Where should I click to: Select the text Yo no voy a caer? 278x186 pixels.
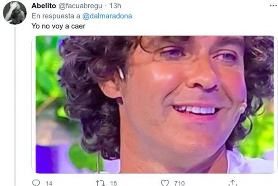tap(59, 26)
